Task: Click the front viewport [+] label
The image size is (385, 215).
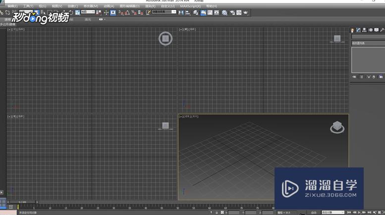Action: [x=181, y=30]
